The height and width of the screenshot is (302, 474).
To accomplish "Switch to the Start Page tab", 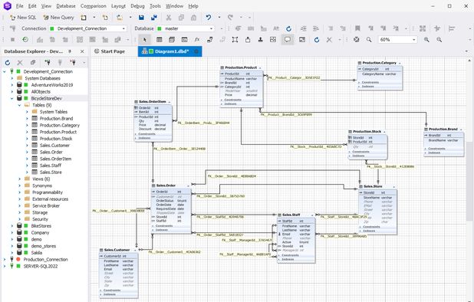I will coord(110,51).
